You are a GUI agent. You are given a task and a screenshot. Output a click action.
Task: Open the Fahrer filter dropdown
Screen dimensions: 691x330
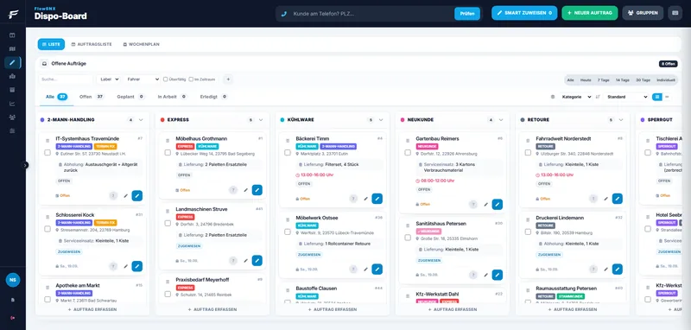(x=142, y=79)
